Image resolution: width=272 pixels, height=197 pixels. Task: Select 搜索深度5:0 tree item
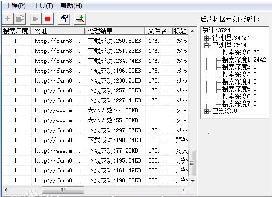(240, 89)
